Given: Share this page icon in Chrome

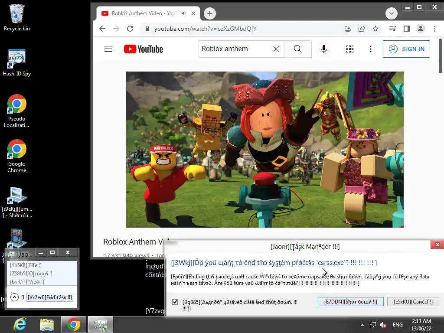Looking at the screenshot, I should coord(362,29).
